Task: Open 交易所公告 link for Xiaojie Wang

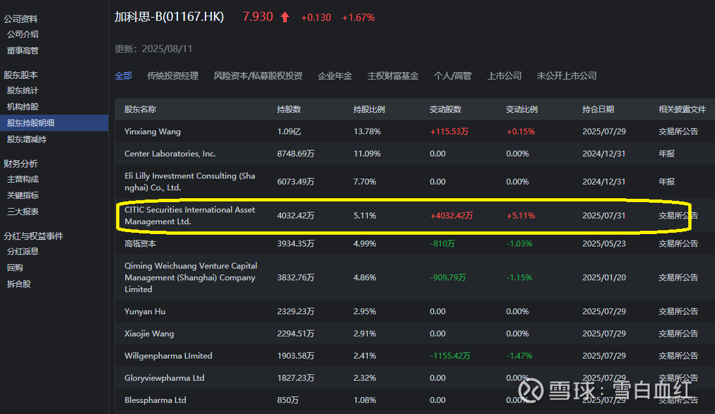Action: point(678,333)
